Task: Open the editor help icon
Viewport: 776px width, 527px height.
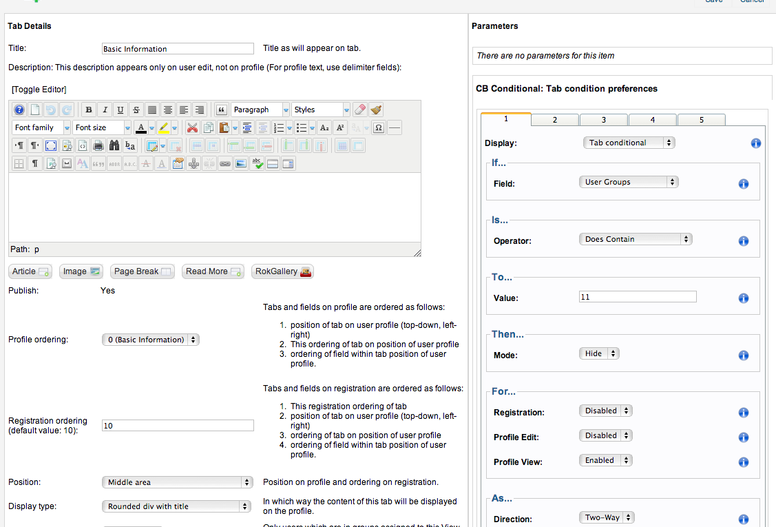Action: (19, 110)
